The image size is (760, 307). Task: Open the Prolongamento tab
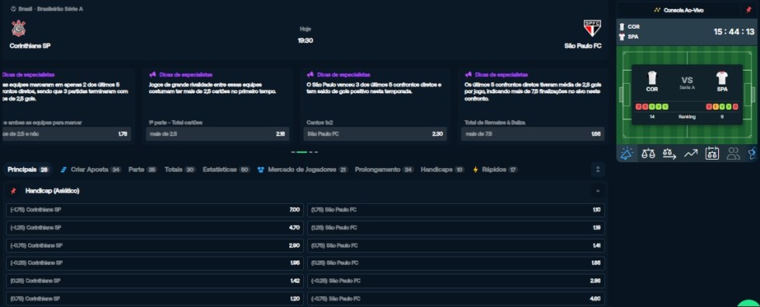click(385, 170)
